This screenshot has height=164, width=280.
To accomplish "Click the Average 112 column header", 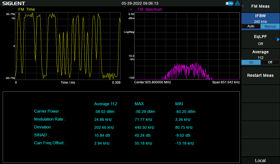I will tap(106, 104).
